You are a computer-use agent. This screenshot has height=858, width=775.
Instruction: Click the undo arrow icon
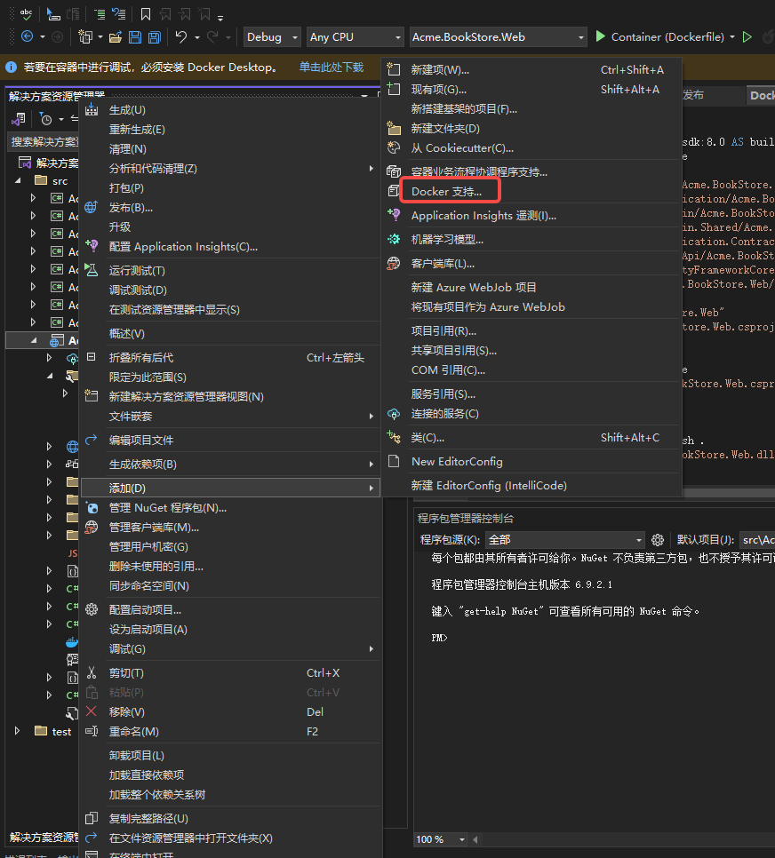coord(180,36)
